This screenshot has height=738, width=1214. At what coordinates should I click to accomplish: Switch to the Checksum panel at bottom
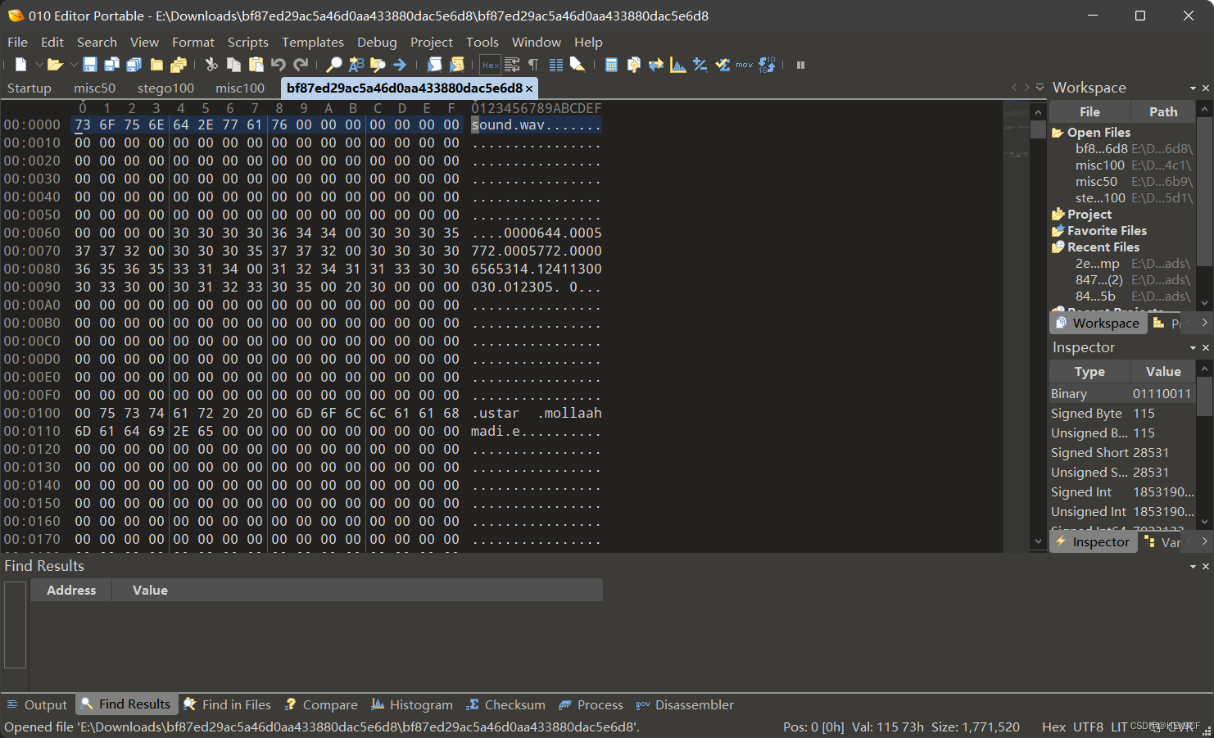(x=505, y=704)
